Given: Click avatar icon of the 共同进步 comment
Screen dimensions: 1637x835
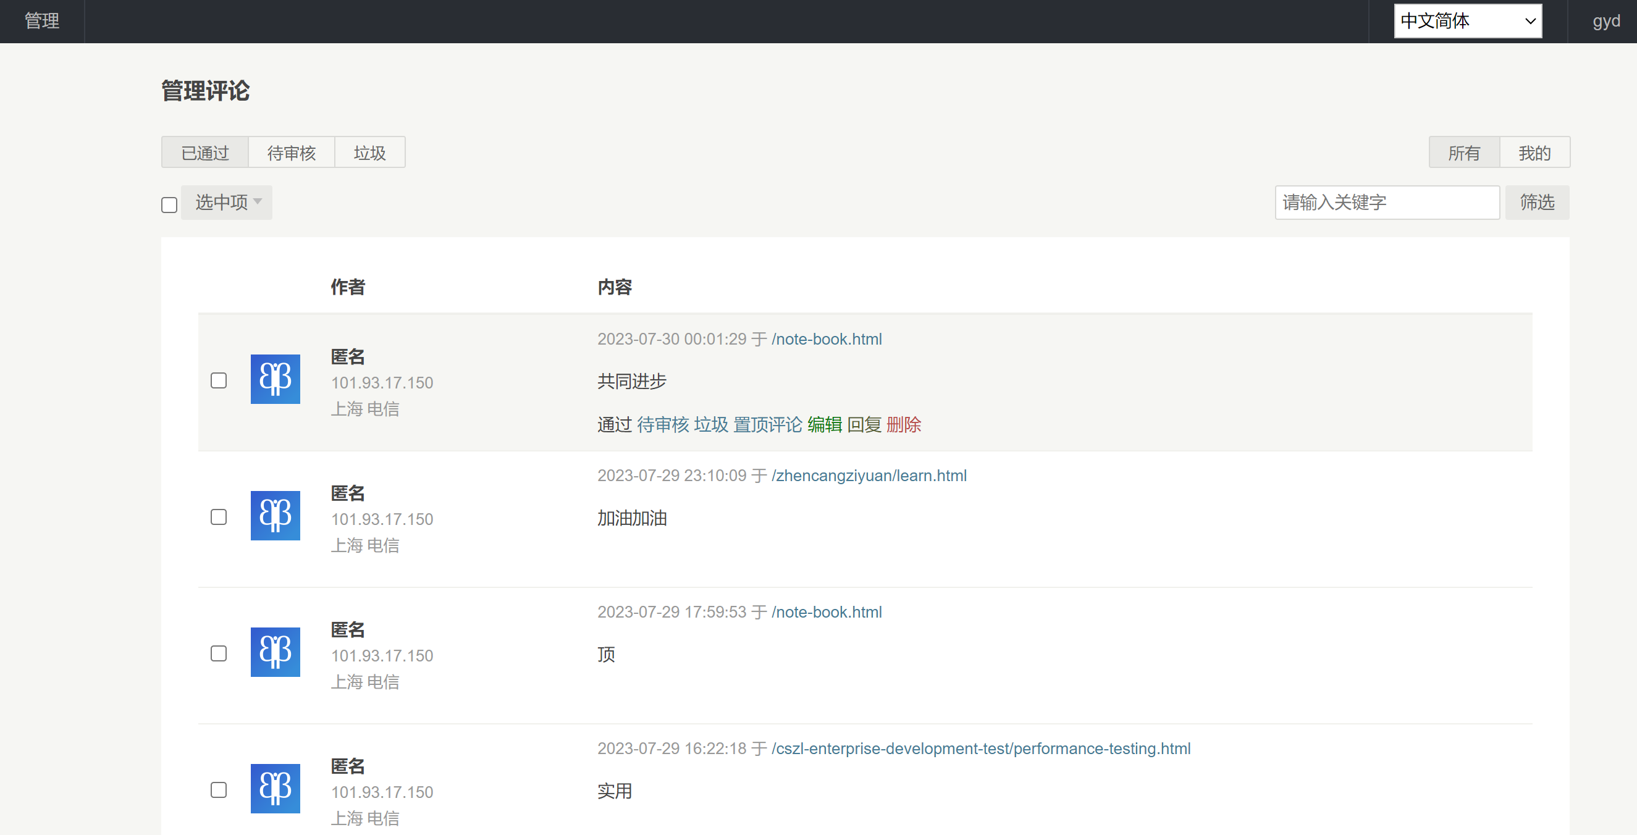Looking at the screenshot, I should point(275,379).
